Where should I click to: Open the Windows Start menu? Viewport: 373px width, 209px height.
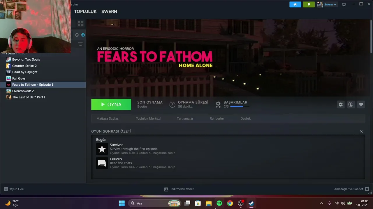click(122, 203)
